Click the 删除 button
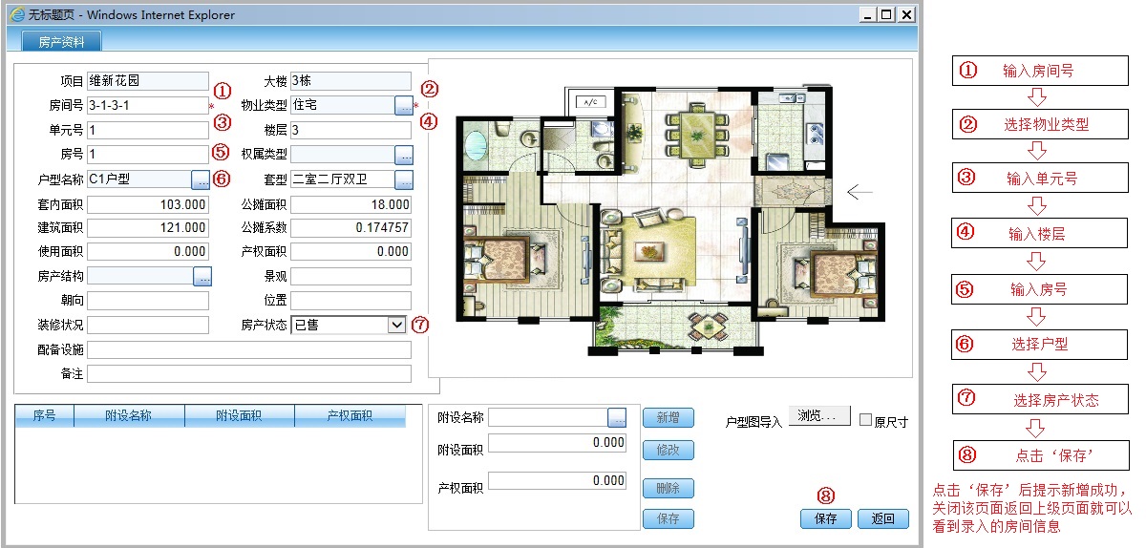 coord(668,488)
